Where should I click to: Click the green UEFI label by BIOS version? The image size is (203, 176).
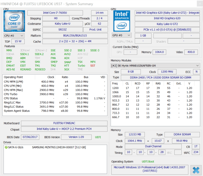coord(98,137)
